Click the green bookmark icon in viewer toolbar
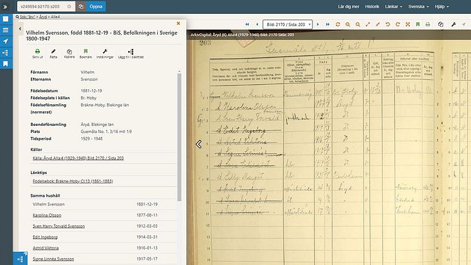471x265 pixels. click(417, 25)
